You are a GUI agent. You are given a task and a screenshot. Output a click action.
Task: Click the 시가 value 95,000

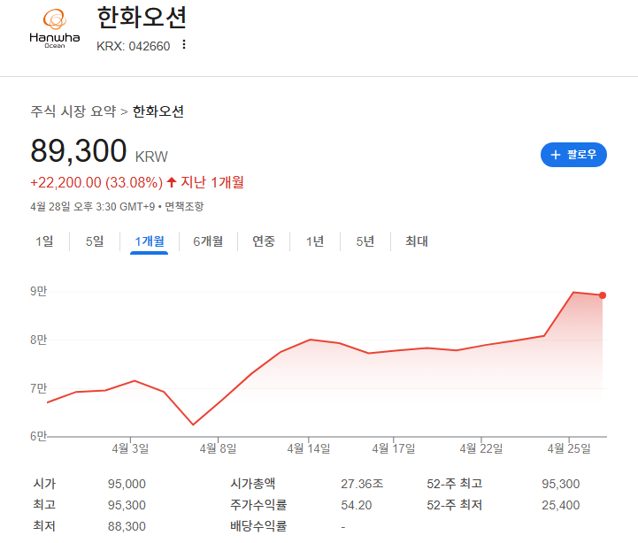127,484
